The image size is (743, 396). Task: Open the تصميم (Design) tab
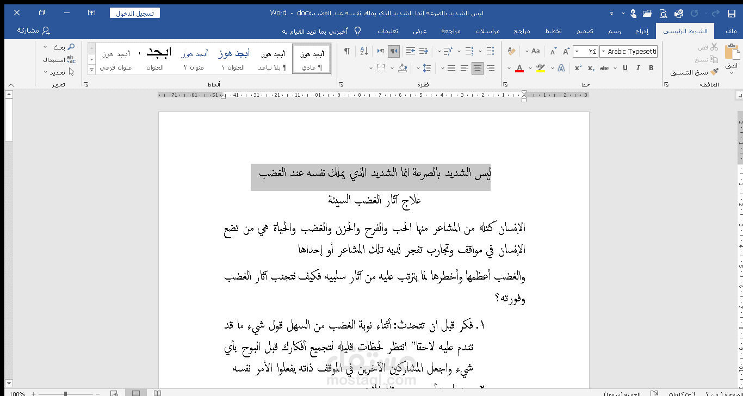click(585, 32)
